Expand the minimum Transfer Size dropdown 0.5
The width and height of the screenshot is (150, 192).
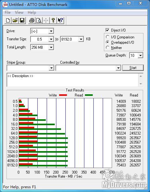point(51,39)
